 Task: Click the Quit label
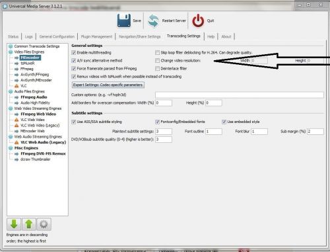tap(211, 21)
